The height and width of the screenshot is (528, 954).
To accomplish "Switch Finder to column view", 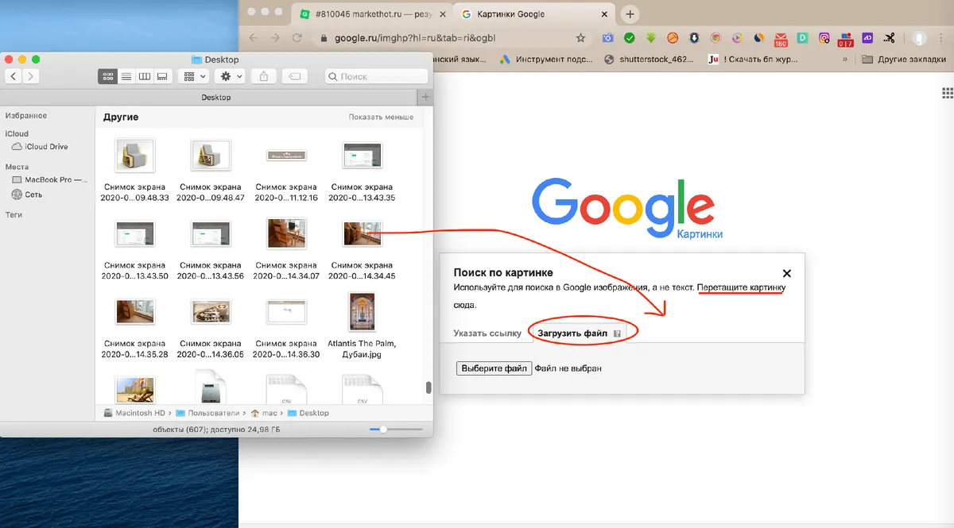I will [x=145, y=76].
